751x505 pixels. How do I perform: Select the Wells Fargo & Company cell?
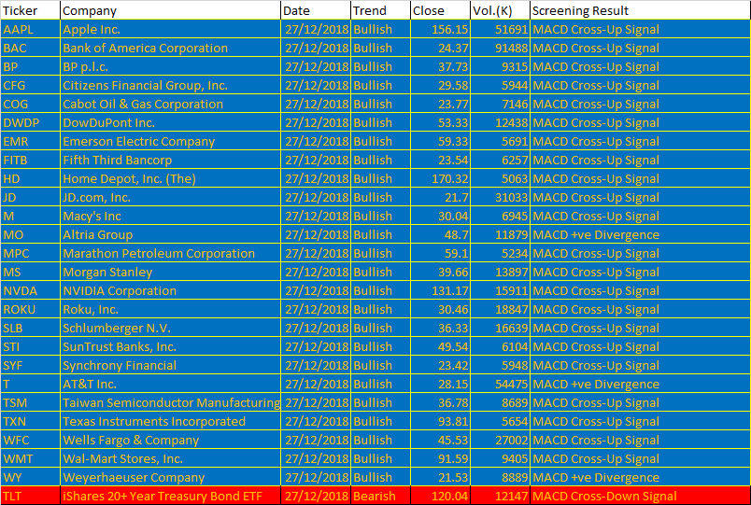170,440
